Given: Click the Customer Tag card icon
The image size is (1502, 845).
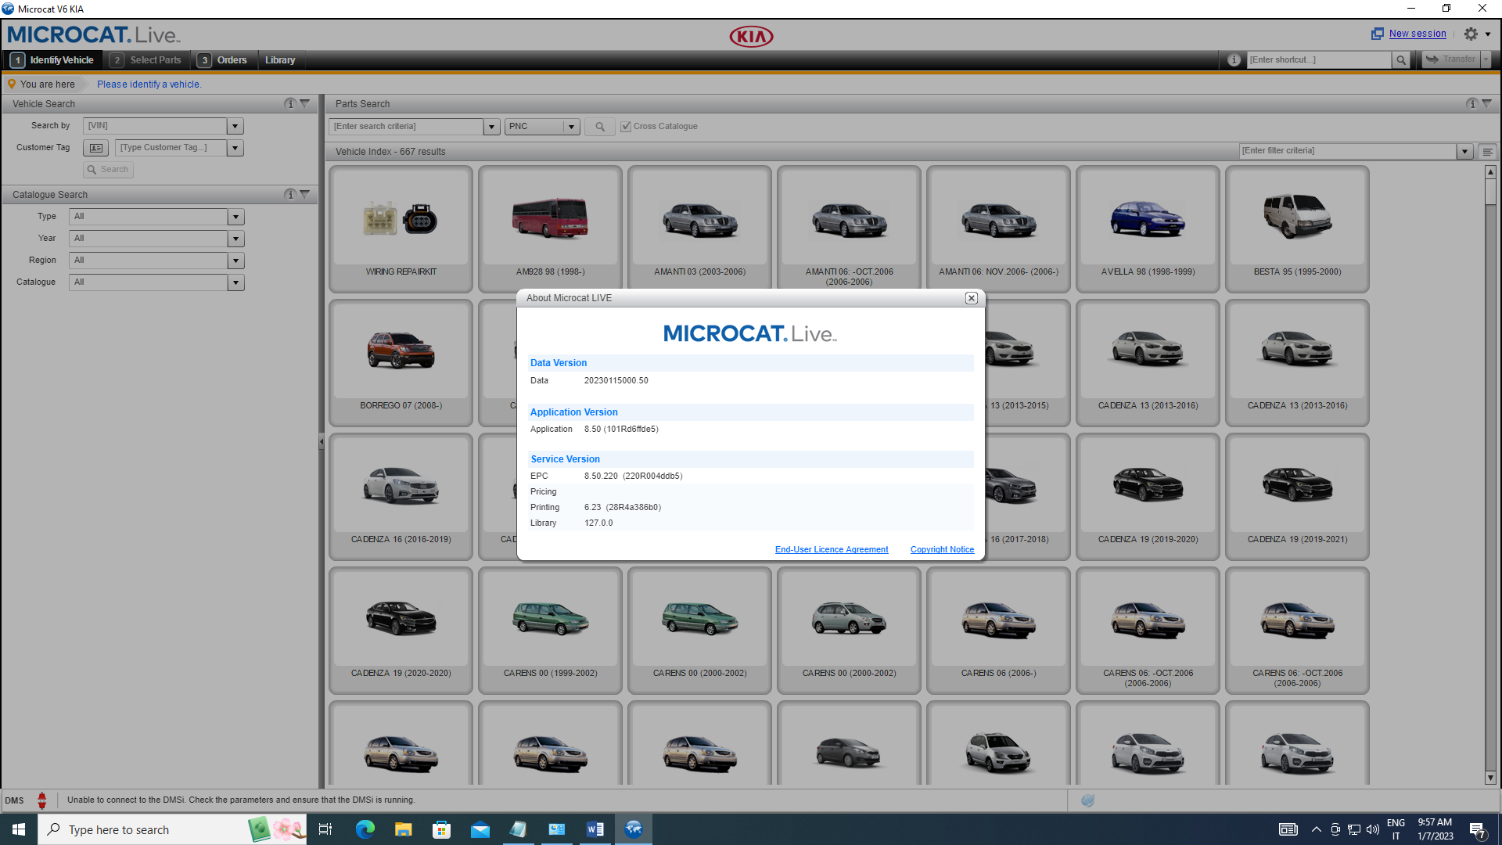Looking at the screenshot, I should tap(95, 147).
